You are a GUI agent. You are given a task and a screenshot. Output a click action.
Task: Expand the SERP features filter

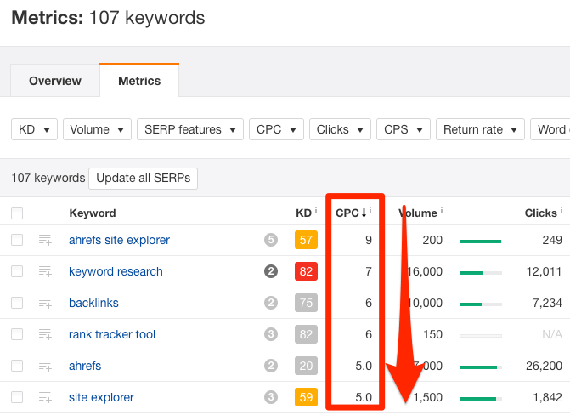(190, 129)
